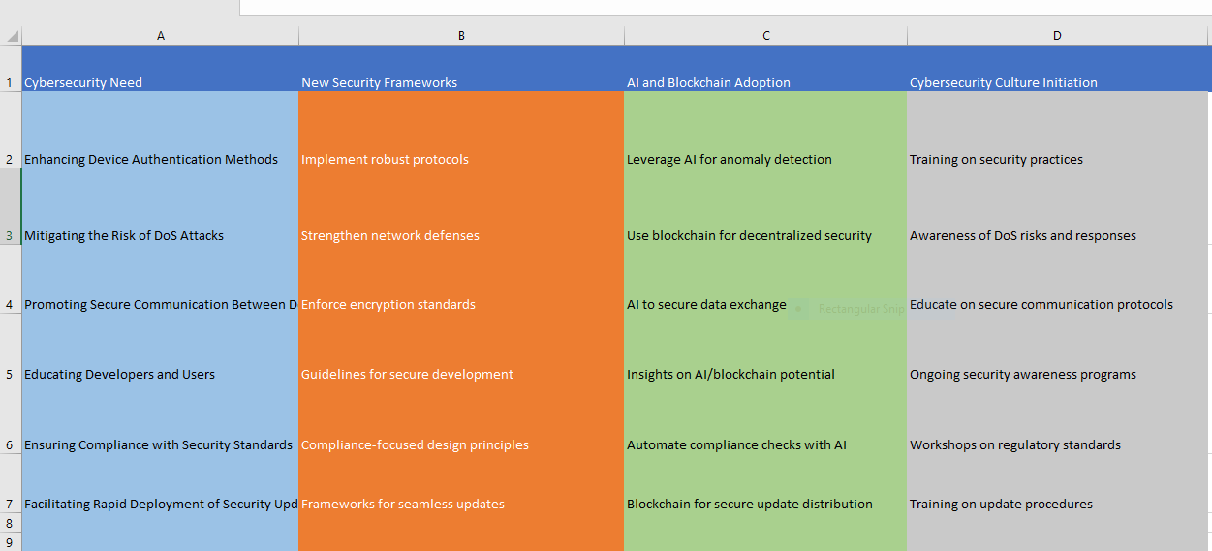Select row 2 header

[11, 130]
